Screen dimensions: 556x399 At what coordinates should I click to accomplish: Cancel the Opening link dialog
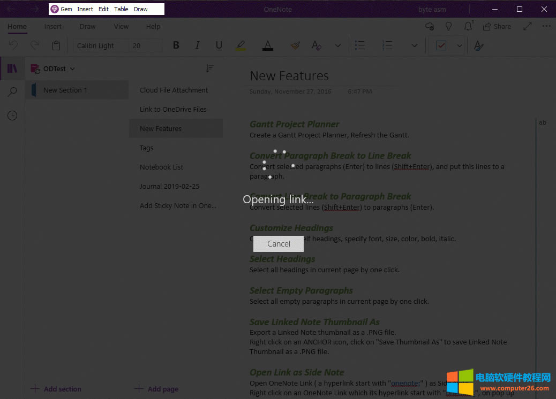point(278,243)
